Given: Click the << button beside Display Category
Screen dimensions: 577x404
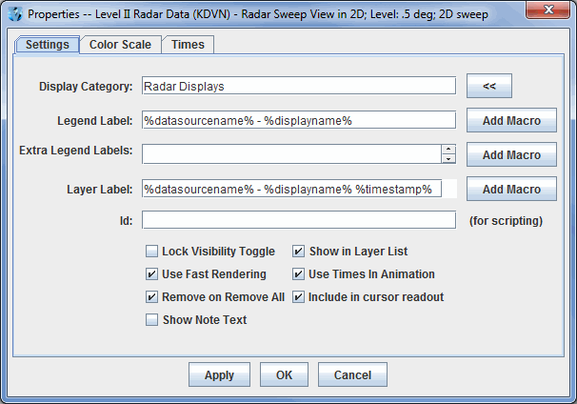Looking at the screenshot, I should click(x=489, y=86).
